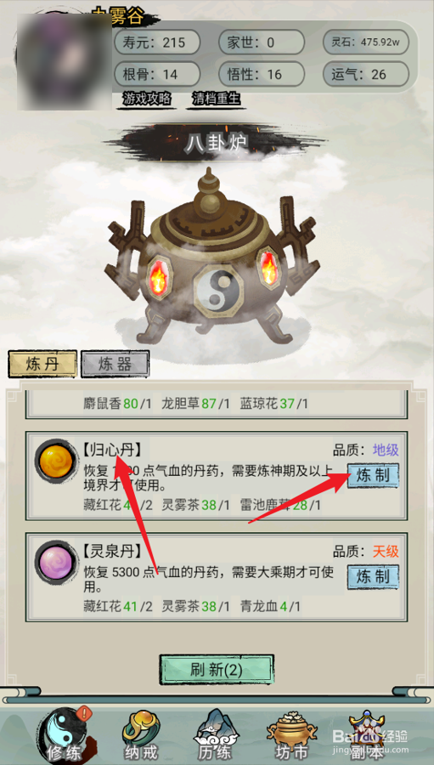Screen dimensions: 434x765
Task: Tap the 运气 26 stat box
Action: [366, 74]
